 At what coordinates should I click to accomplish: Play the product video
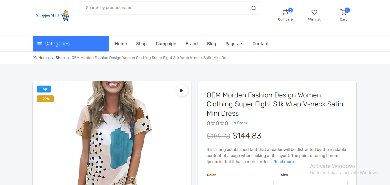point(182,90)
